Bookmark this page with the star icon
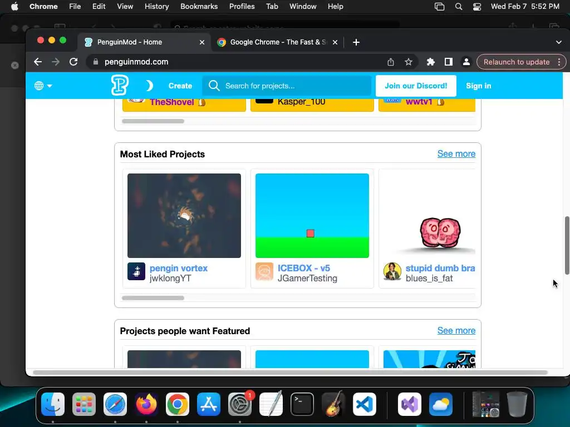Image resolution: width=570 pixels, height=427 pixels. (409, 62)
